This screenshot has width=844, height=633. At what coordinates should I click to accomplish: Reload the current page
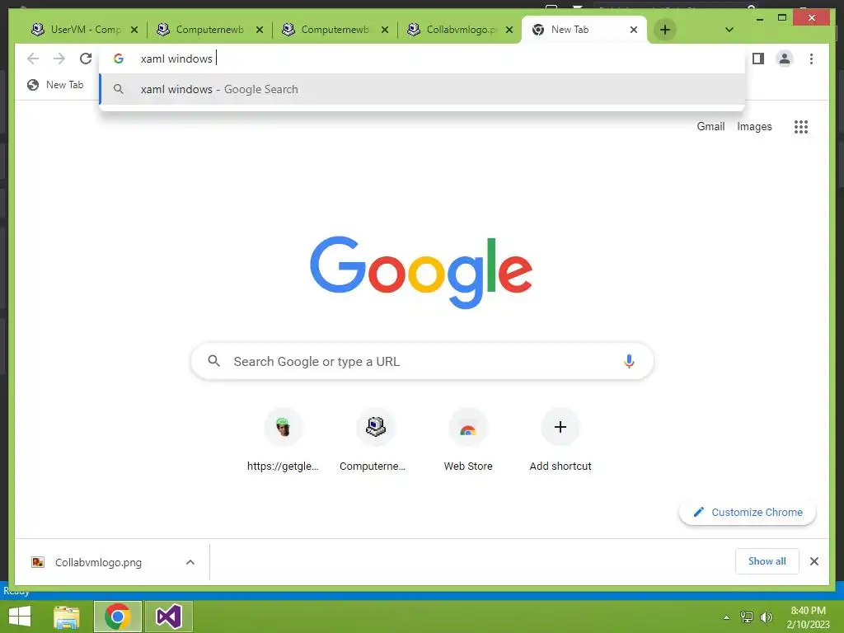point(86,59)
